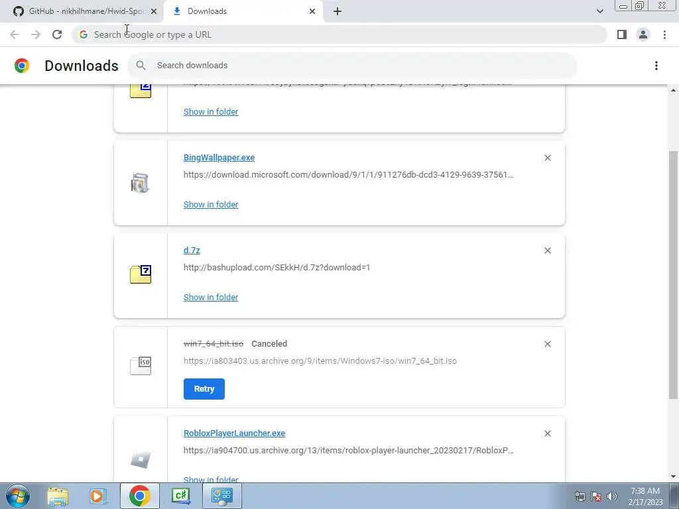Open the BingWallpaper.exe file link
679x509 pixels.
point(219,158)
